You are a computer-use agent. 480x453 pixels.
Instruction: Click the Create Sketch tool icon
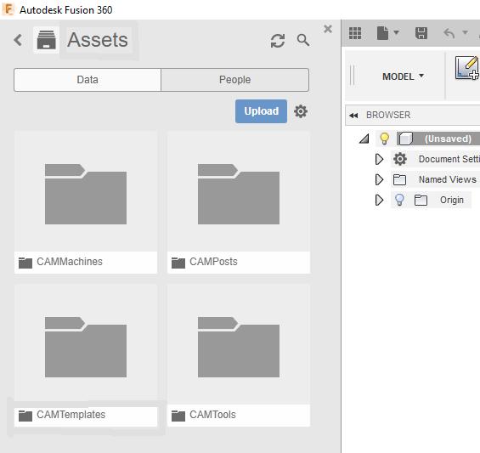click(x=467, y=68)
